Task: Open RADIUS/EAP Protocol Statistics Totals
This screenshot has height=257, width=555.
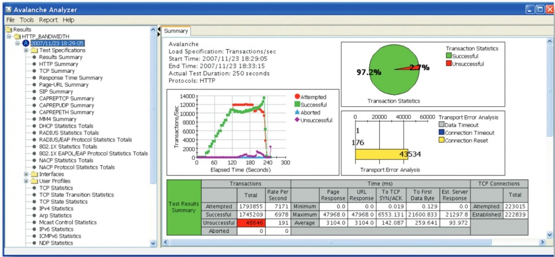Action: 86,140
